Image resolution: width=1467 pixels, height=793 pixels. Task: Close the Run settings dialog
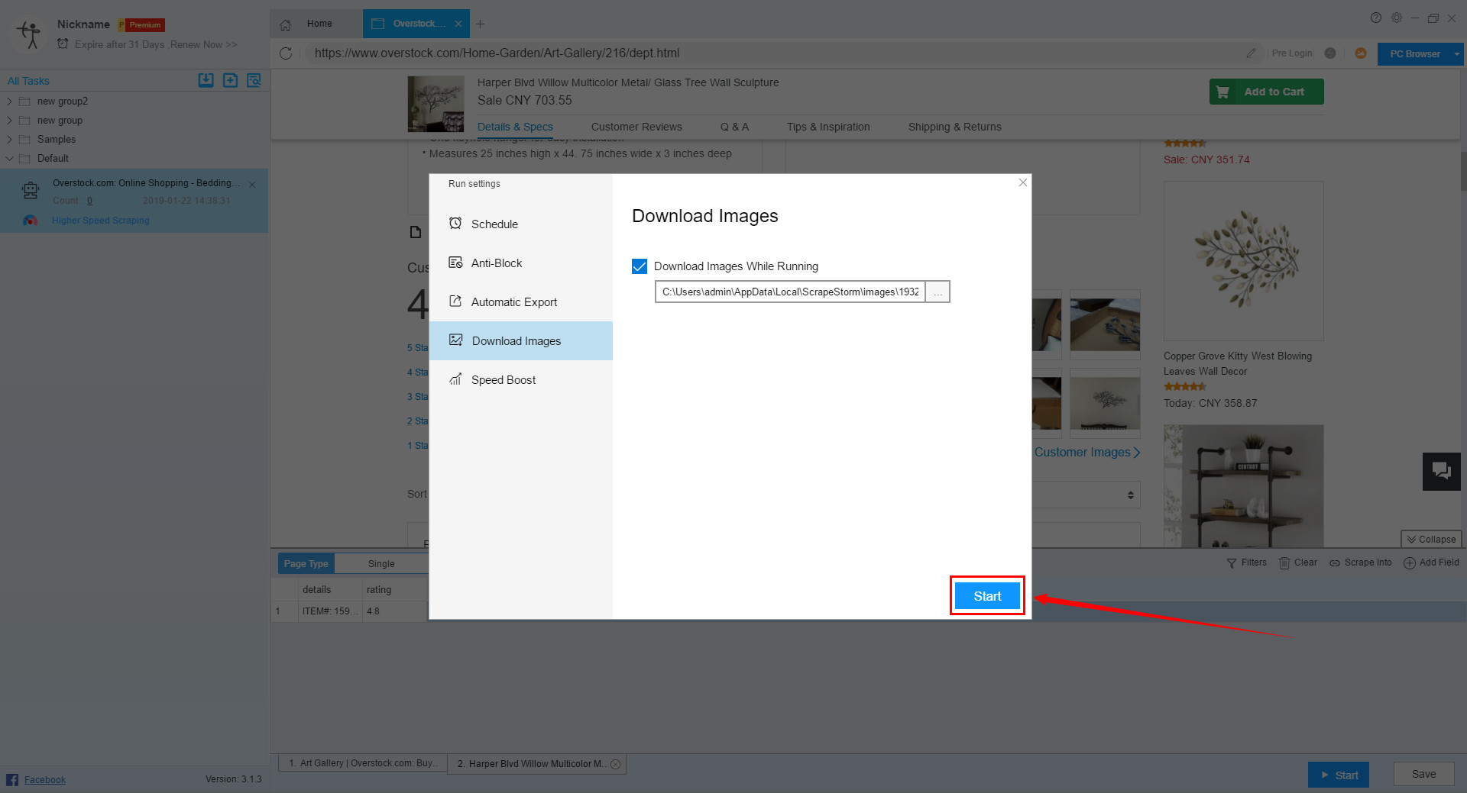coord(1022,182)
